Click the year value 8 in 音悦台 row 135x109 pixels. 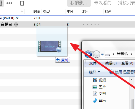coord(67,24)
